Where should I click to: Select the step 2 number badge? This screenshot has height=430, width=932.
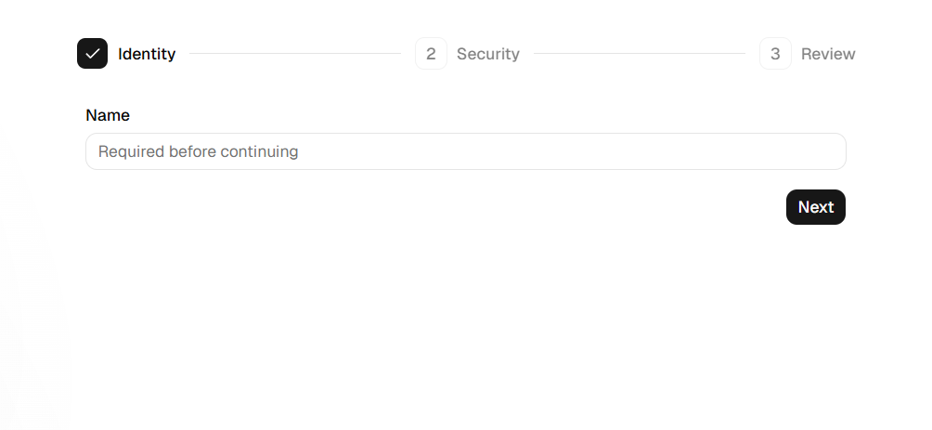point(431,54)
